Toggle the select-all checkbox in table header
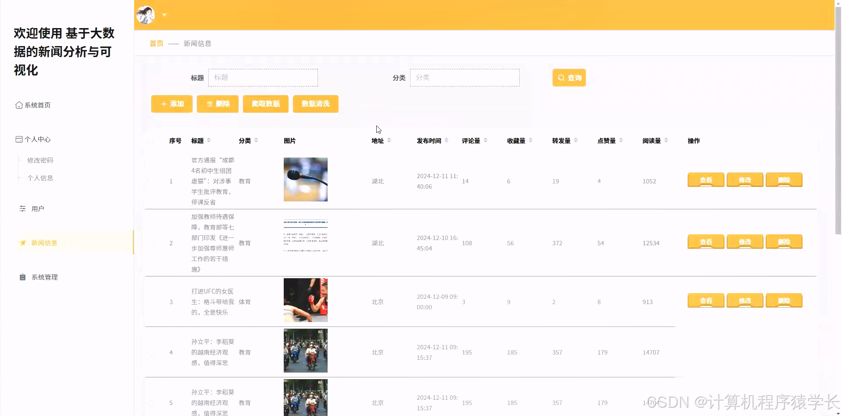 tap(150, 141)
